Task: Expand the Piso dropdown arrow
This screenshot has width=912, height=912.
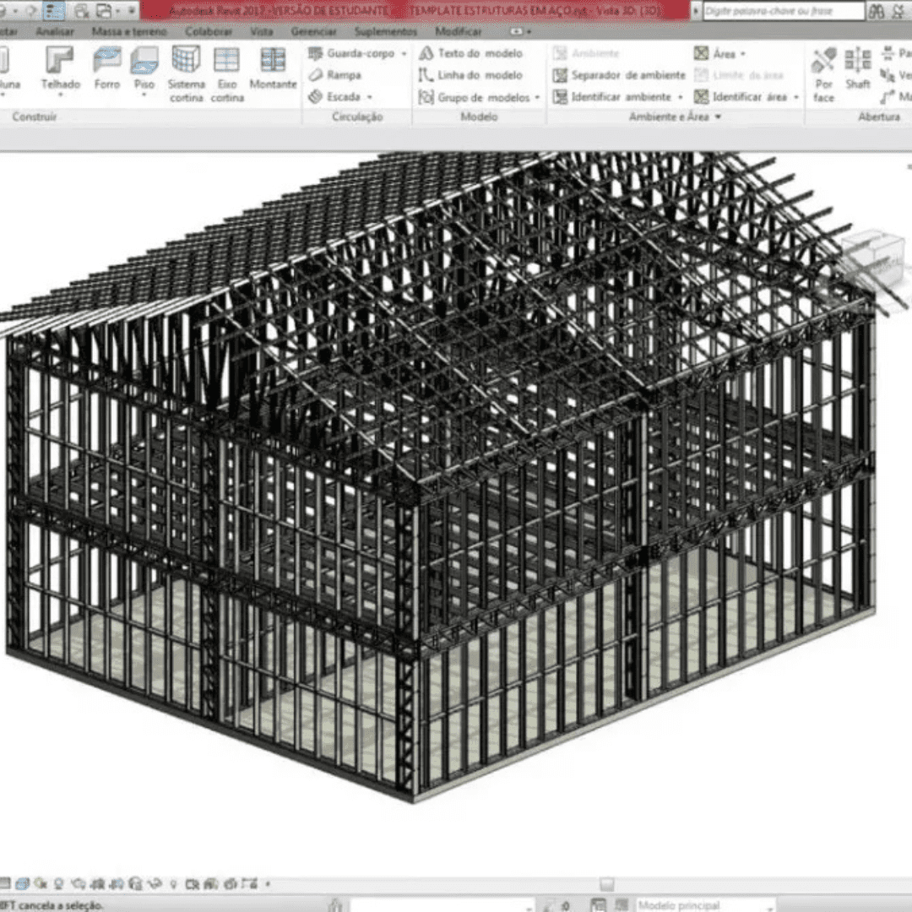Action: coord(144,95)
